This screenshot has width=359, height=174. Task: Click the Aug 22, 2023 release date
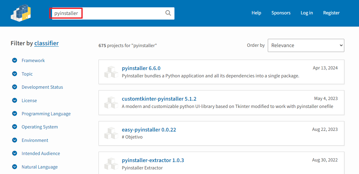click(x=325, y=129)
